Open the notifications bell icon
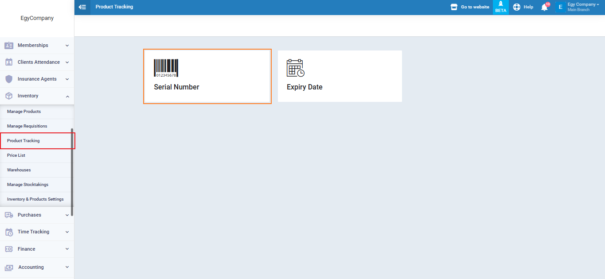Image resolution: width=605 pixels, height=279 pixels. (544, 7)
